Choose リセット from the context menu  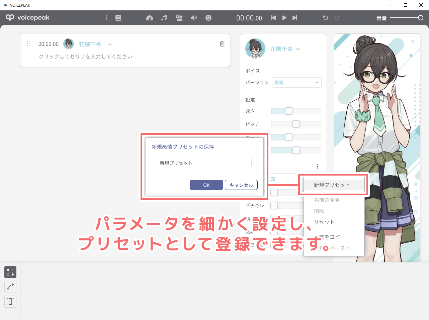(x=324, y=222)
